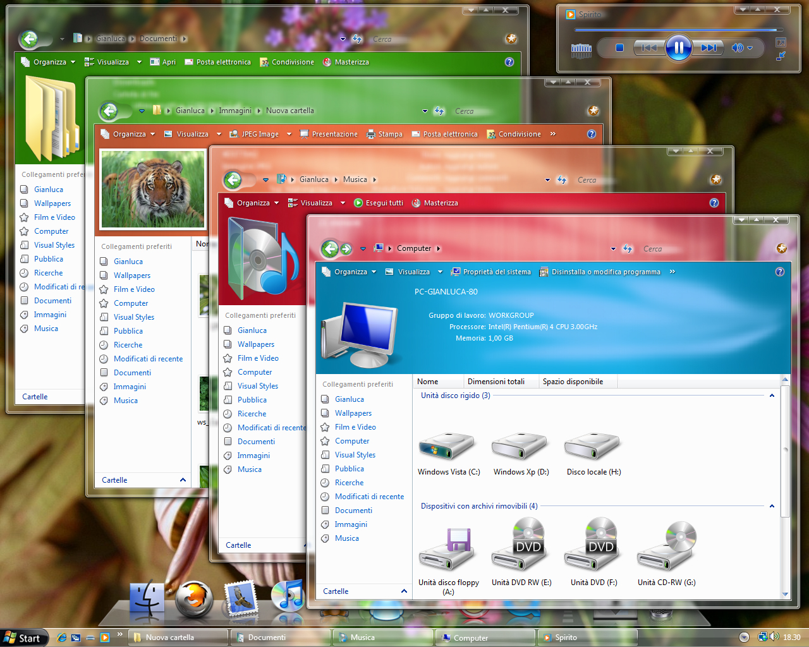Viewport: 809px width, 647px height.
Task: Click Stampa in the Nuova cartella toolbar
Action: click(x=384, y=134)
